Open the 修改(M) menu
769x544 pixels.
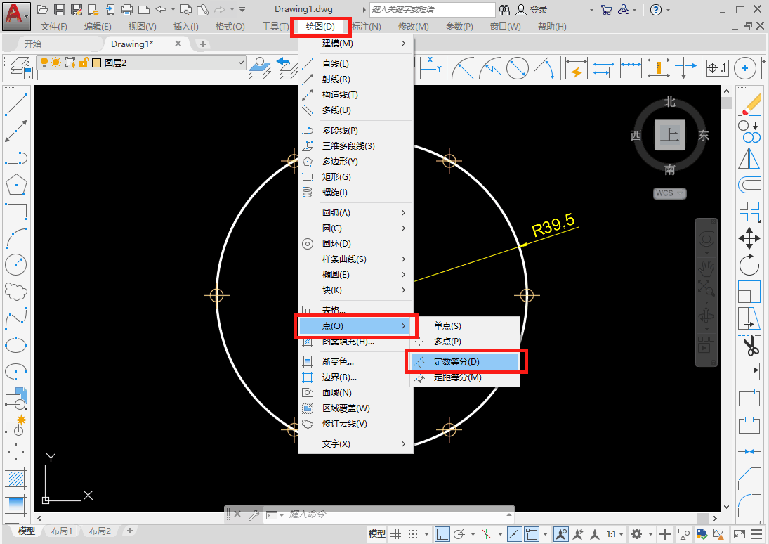(413, 27)
